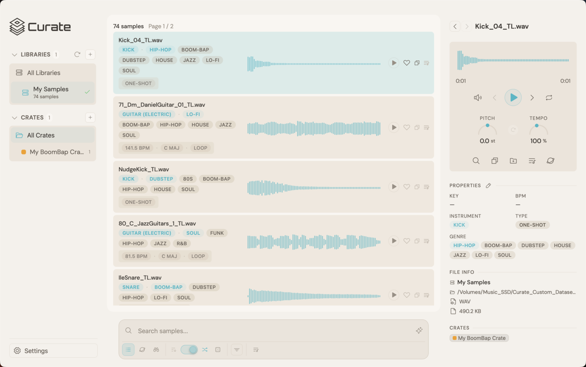Open the planet/explore icon in the bottom toolbar

click(142, 349)
